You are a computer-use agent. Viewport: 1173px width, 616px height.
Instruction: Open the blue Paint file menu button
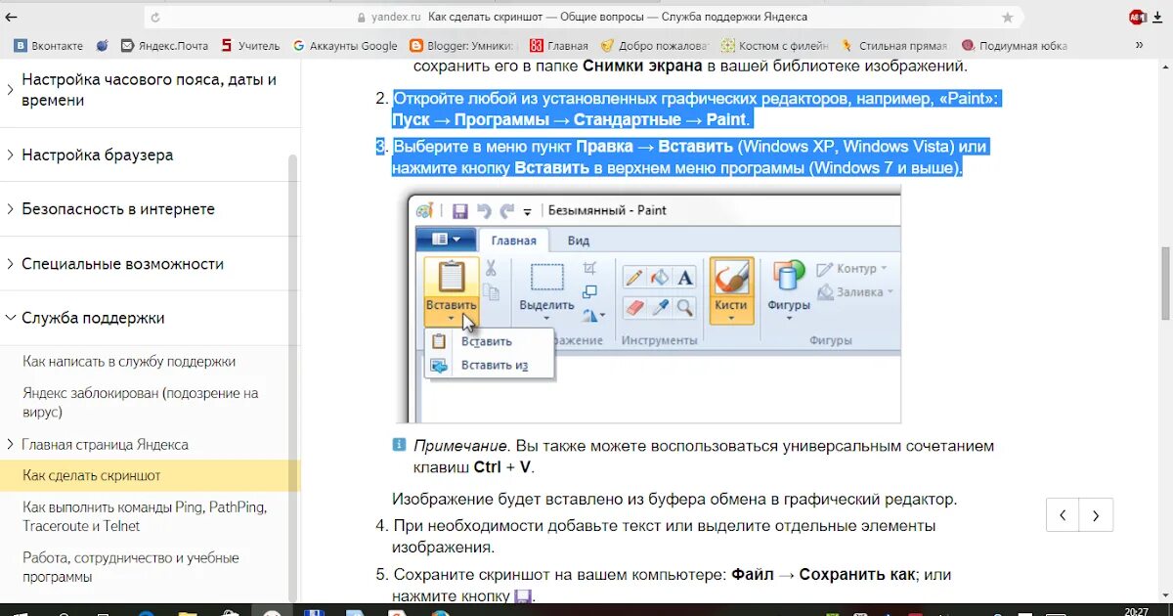coord(445,240)
